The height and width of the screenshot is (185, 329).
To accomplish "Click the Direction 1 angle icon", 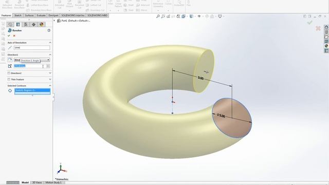I will coord(10,66).
